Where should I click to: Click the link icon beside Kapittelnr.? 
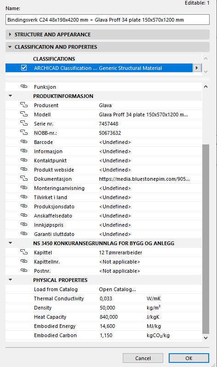(23, 261)
